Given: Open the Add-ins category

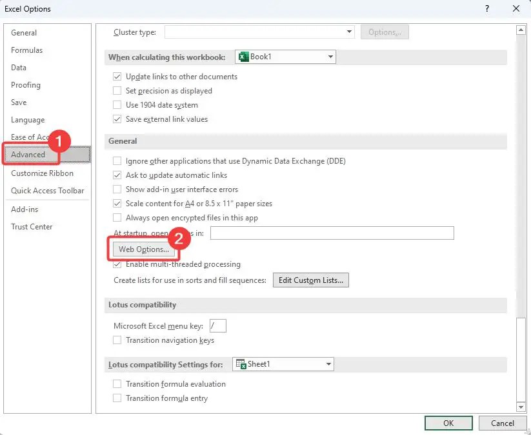Looking at the screenshot, I should pyautogui.click(x=25, y=209).
